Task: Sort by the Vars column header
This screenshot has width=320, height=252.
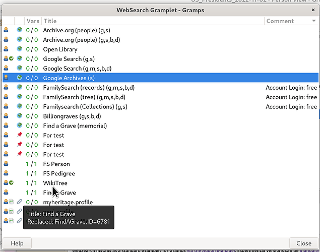Action: pos(33,21)
